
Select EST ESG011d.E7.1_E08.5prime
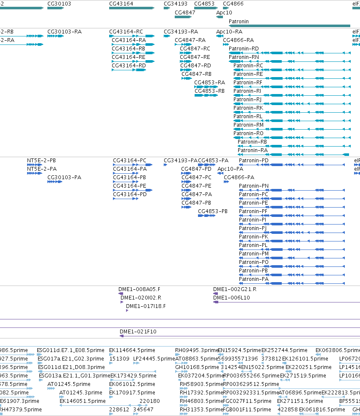tap(71, 351)
